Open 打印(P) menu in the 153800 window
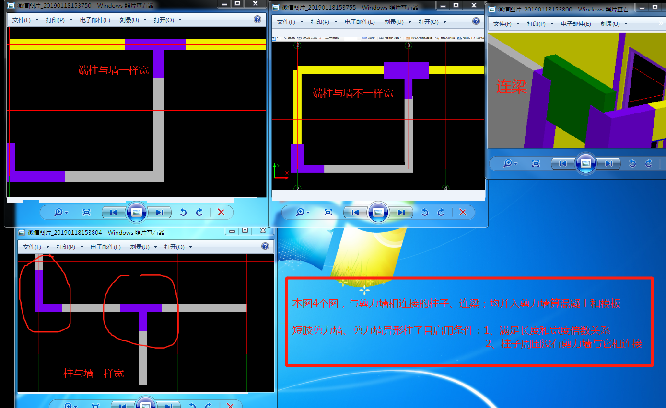The height and width of the screenshot is (408, 666). [x=540, y=23]
